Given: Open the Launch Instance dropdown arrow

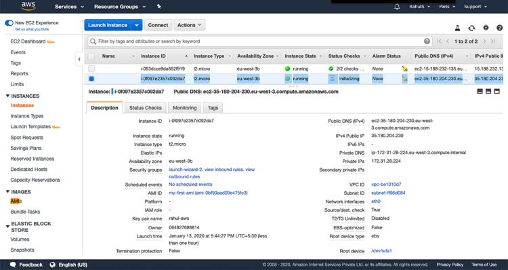Looking at the screenshot, I should [137, 25].
